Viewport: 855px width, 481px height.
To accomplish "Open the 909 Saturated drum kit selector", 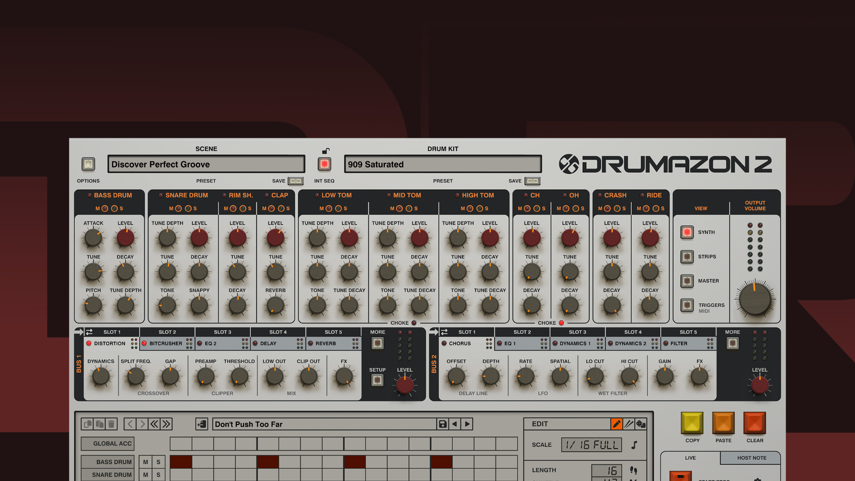I will pyautogui.click(x=442, y=164).
